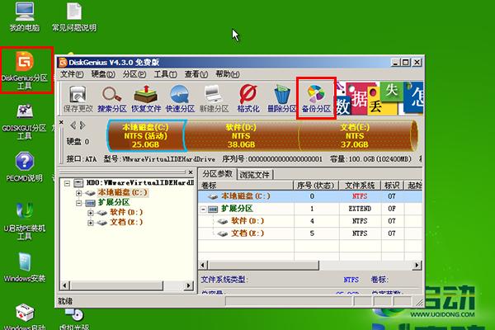
Task: Open 常见问题说明 document icon on desktop
Action: [74, 16]
